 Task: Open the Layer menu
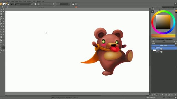[x=17, y=1]
